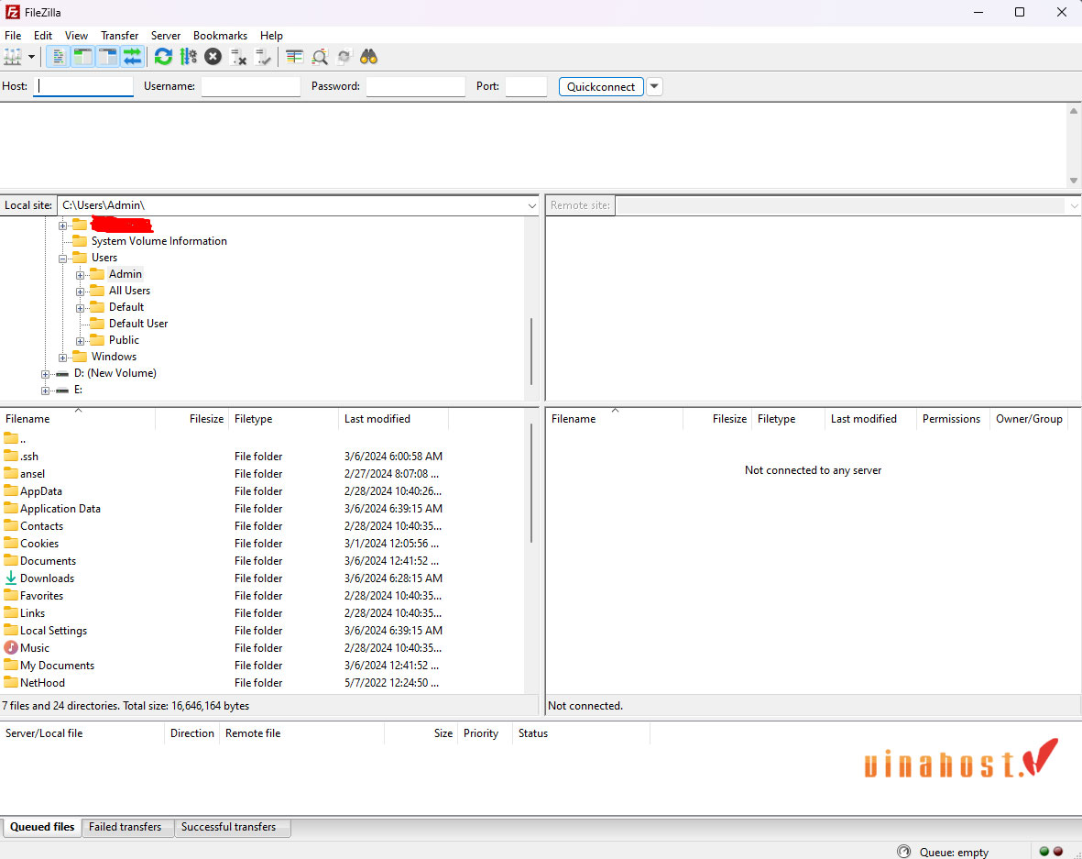Open the Site Manager icon
This screenshot has height=859, width=1082.
coord(13,57)
